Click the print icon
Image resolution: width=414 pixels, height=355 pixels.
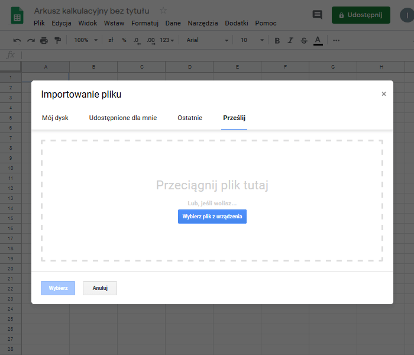(44, 40)
